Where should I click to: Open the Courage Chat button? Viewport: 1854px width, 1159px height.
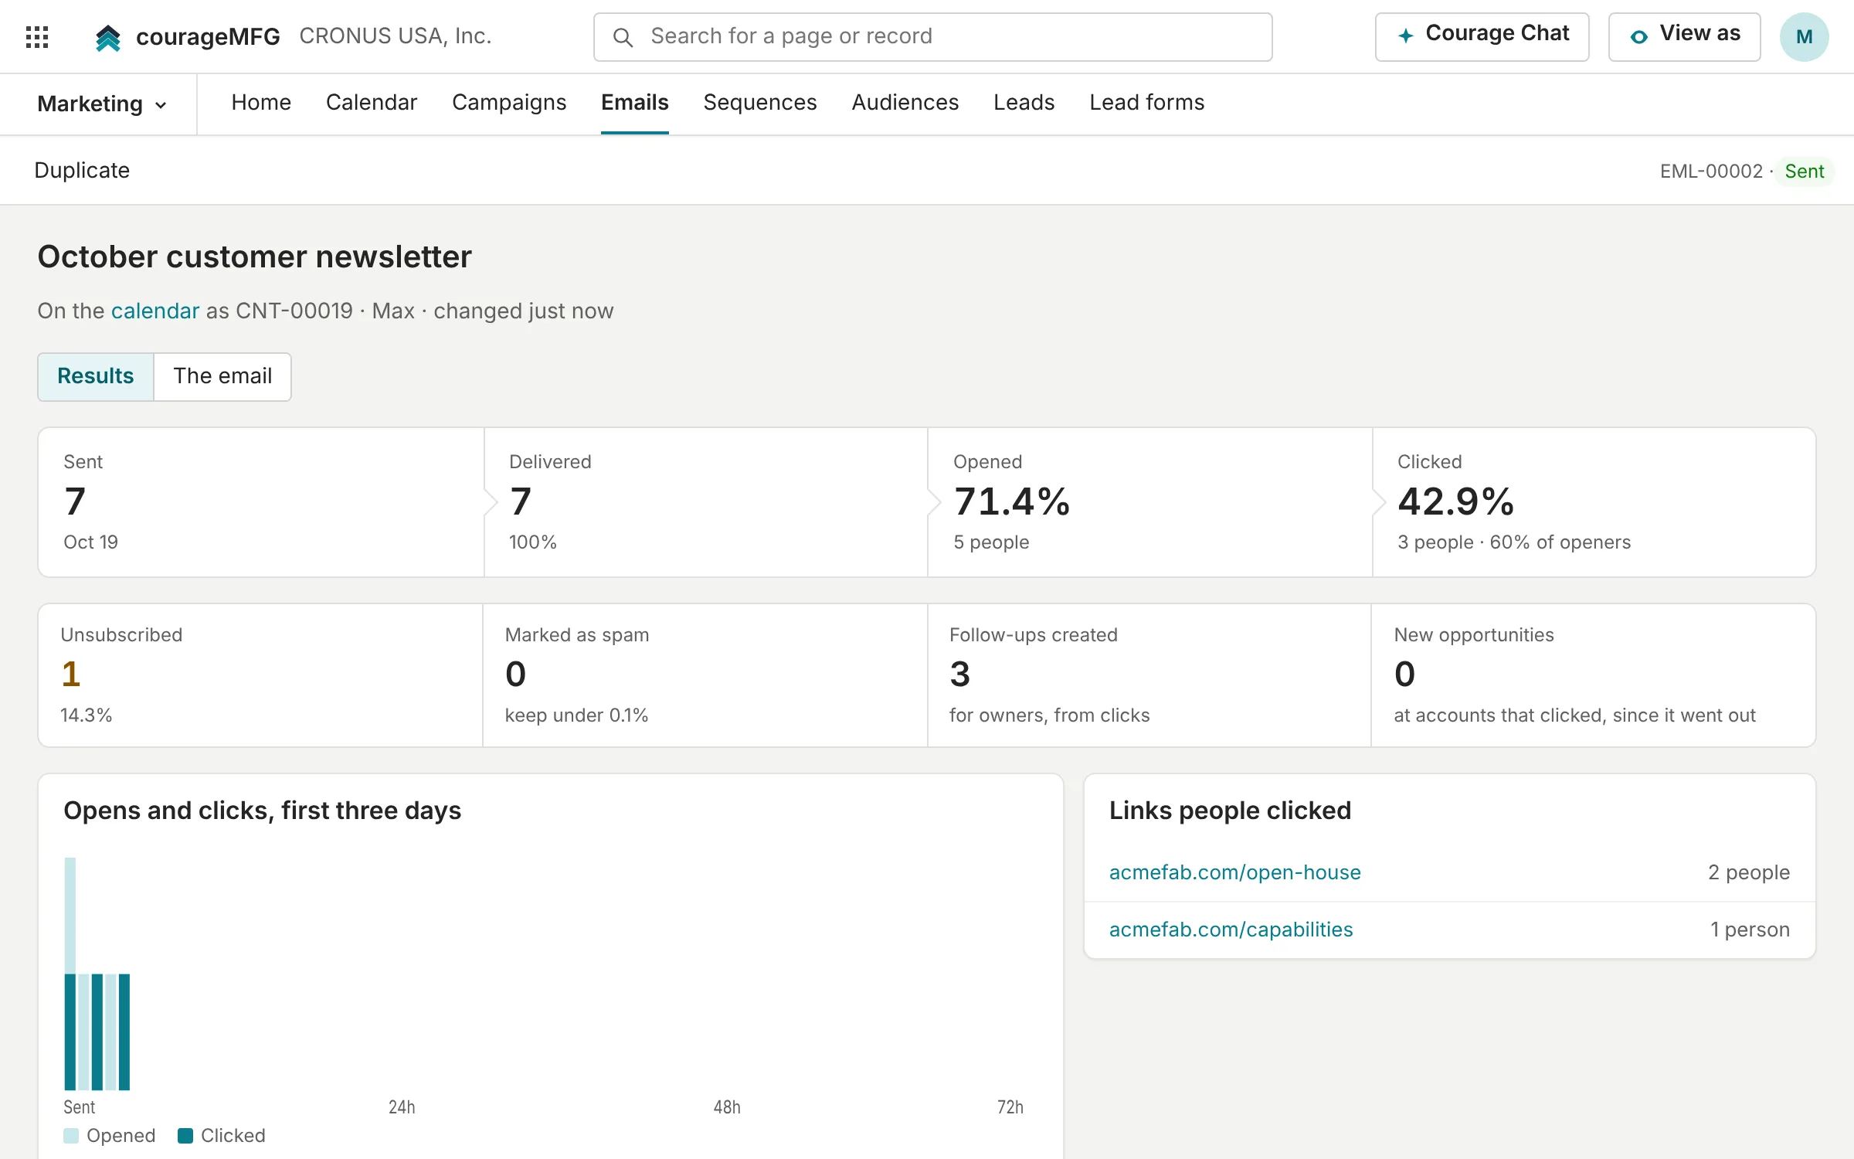coord(1482,36)
